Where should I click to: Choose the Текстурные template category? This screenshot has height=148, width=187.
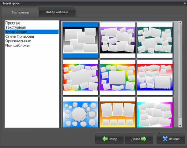coord(15,27)
